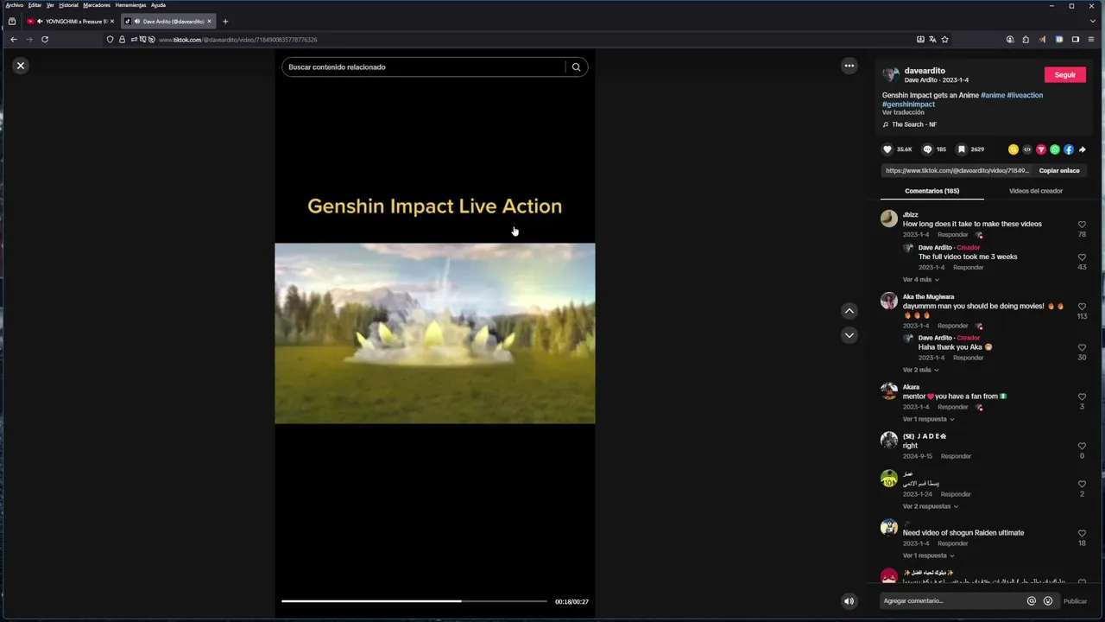Open daveardito profile avatar
Viewport: 1105px width, 622px height.
pyautogui.click(x=891, y=75)
